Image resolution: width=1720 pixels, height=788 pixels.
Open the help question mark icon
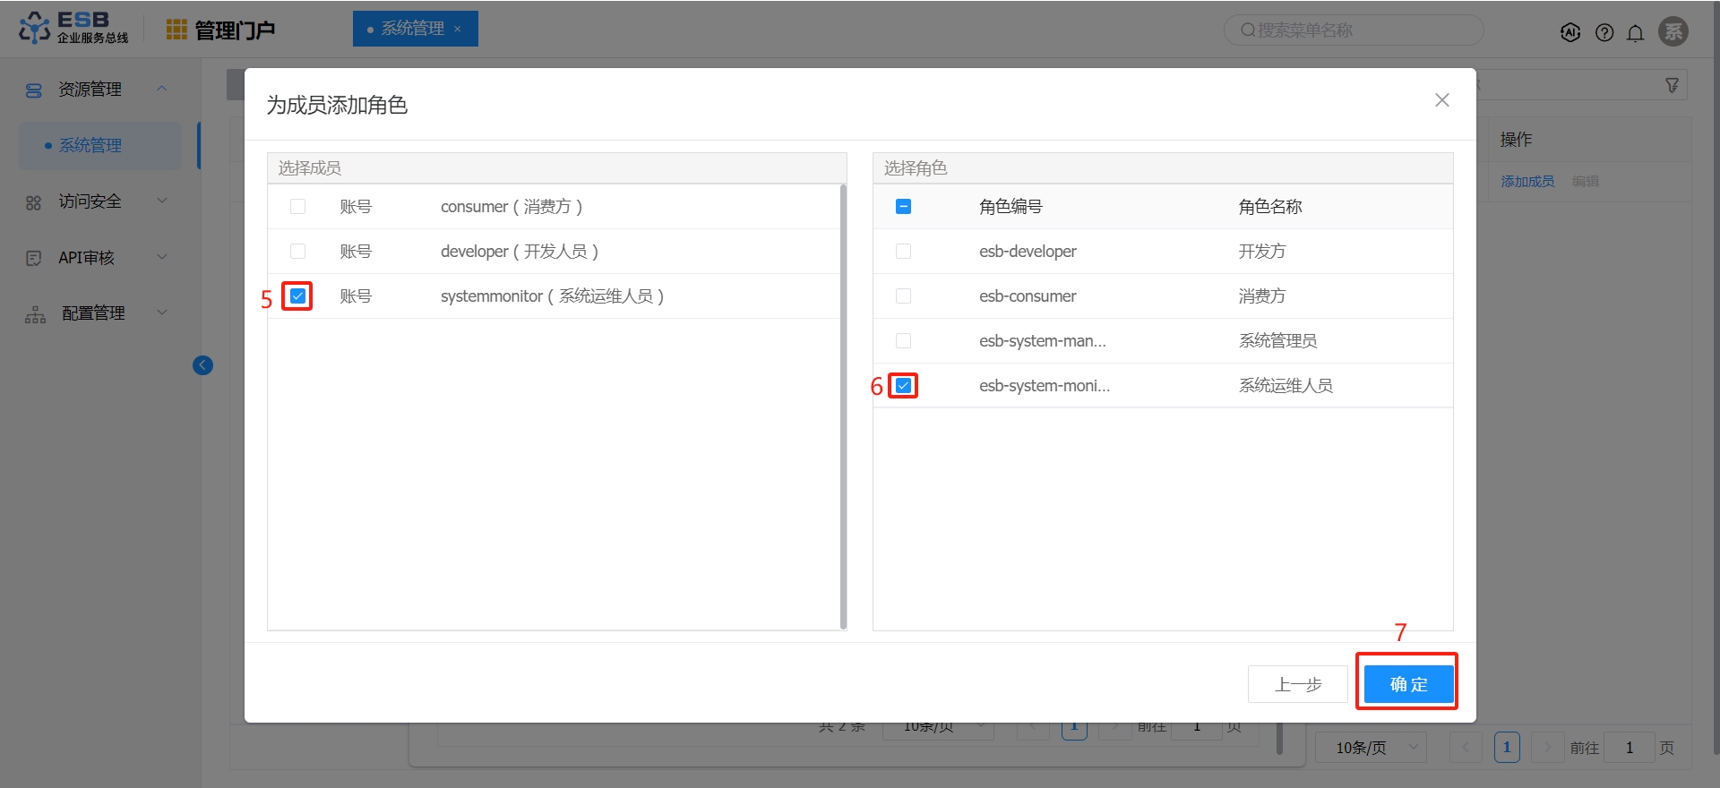point(1604,32)
